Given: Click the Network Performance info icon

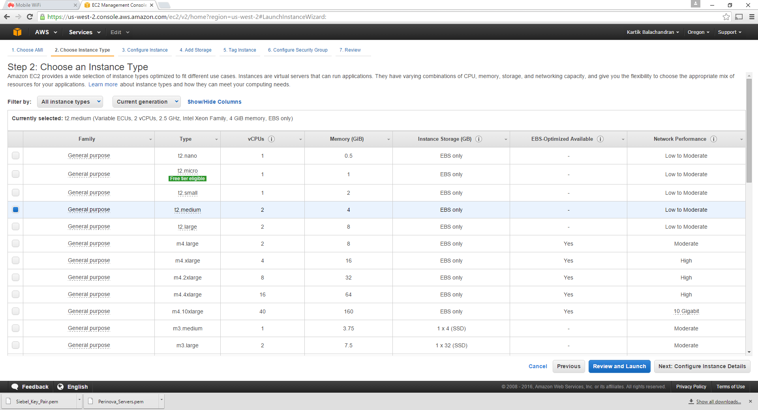Looking at the screenshot, I should (x=713, y=139).
